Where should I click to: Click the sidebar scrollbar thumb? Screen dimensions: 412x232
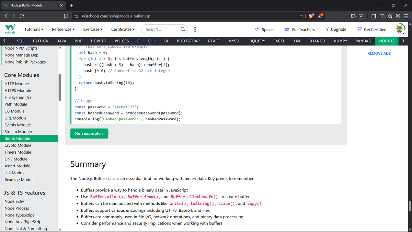(x=60, y=87)
